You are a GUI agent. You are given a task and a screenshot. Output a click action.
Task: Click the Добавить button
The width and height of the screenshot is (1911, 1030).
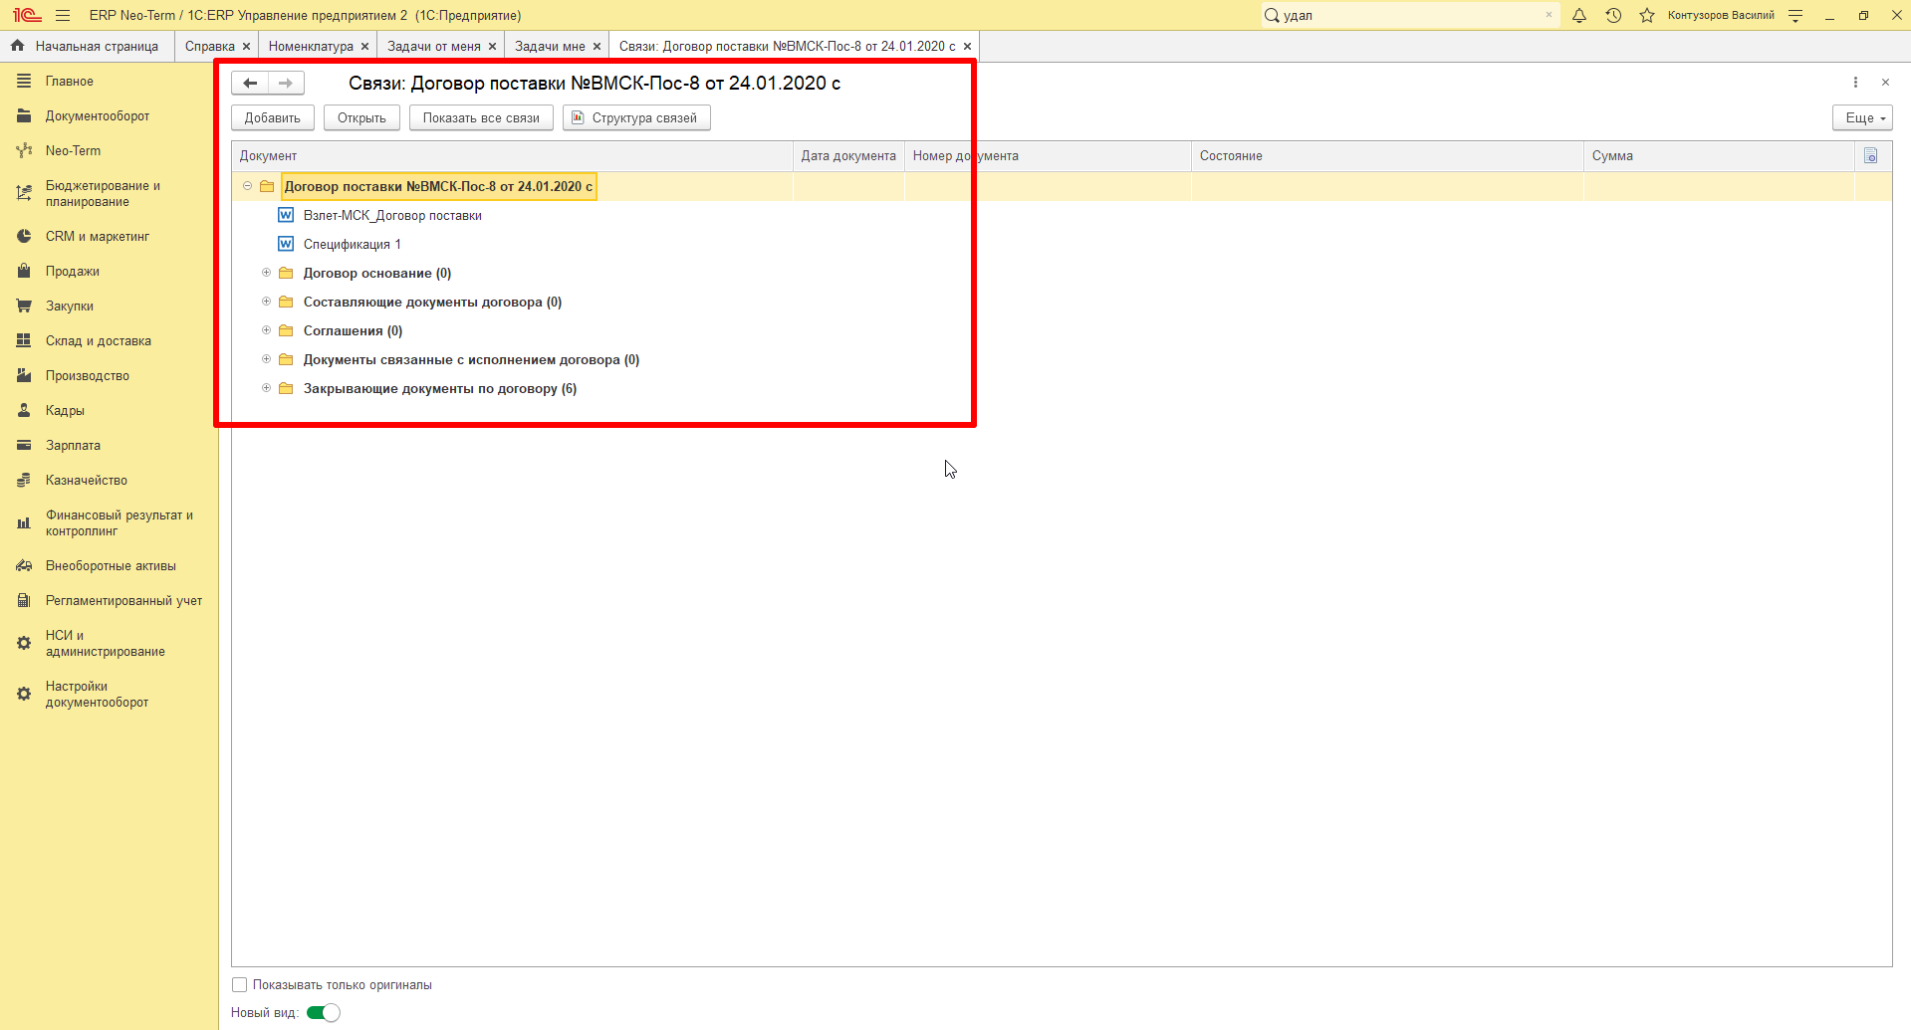click(x=273, y=117)
